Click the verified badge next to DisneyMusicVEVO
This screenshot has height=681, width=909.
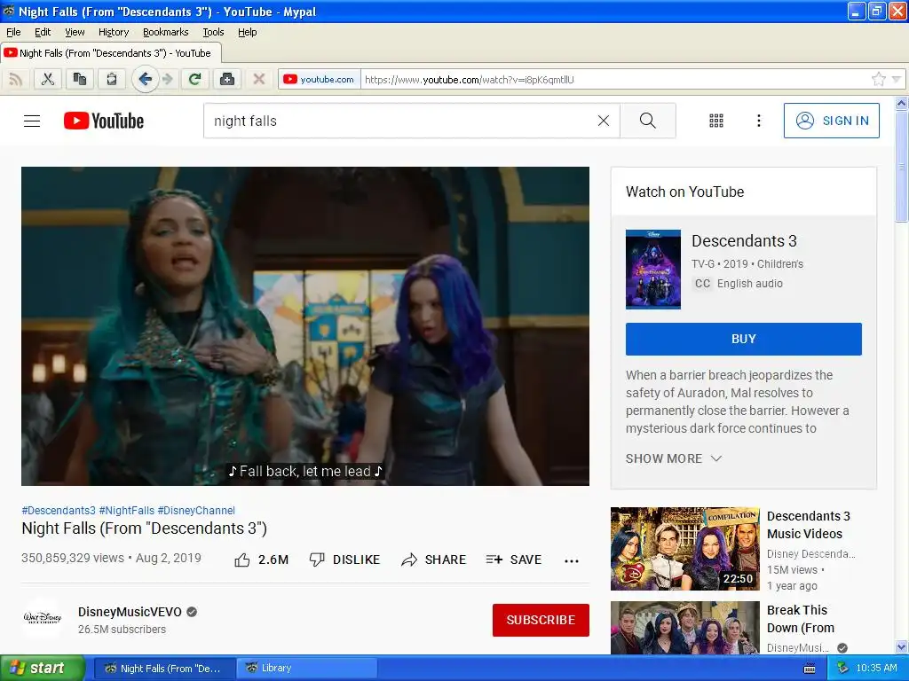pos(192,612)
